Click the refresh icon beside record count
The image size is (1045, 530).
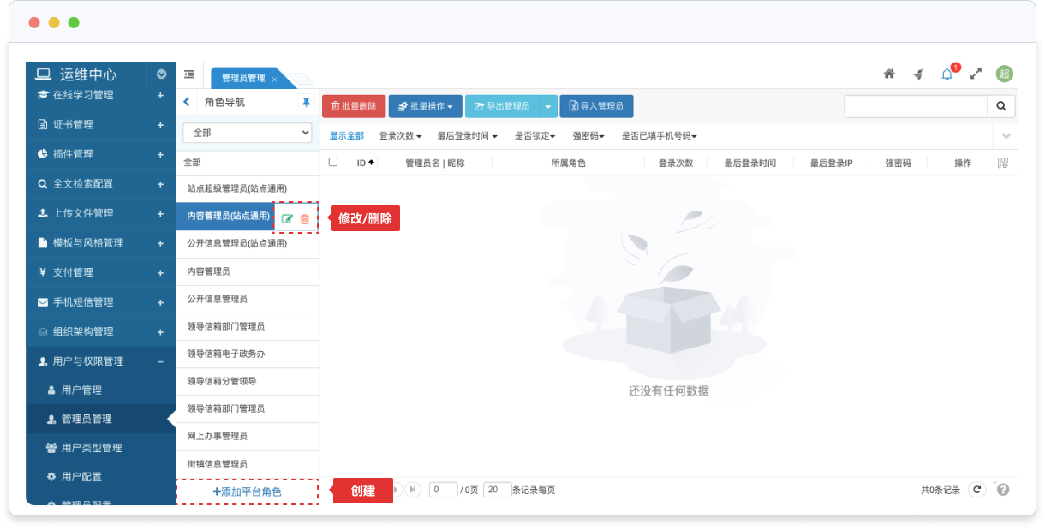pyautogui.click(x=976, y=490)
